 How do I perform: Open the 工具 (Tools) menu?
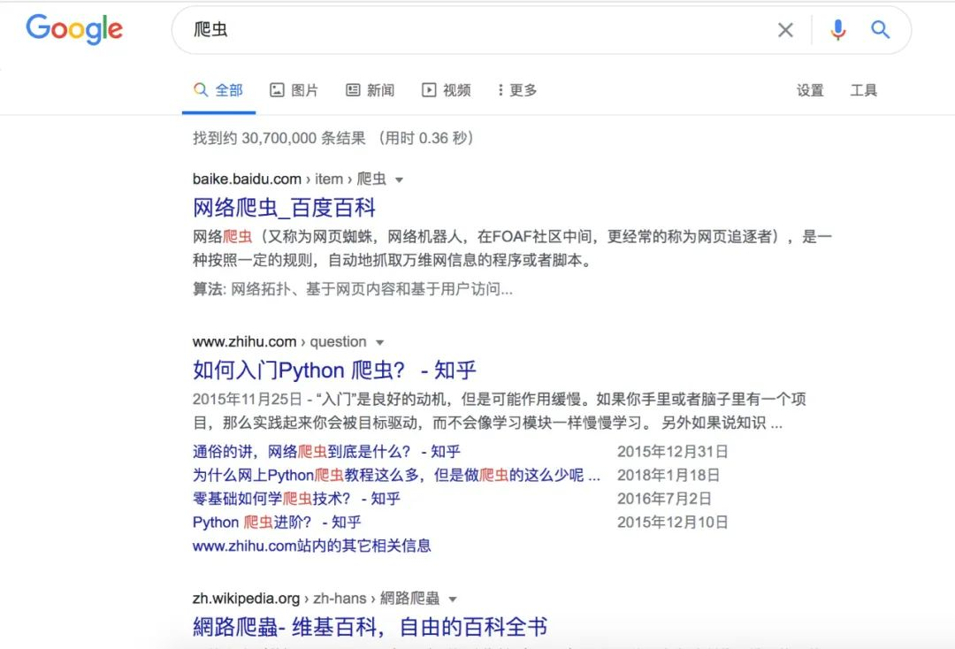(864, 89)
